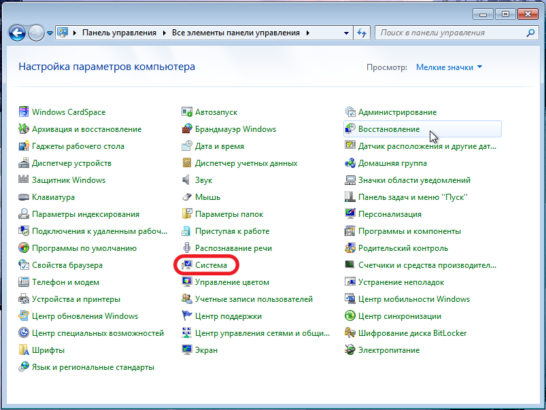Image resolution: width=546 pixels, height=410 pixels.
Task: Open the Система computer icon
Action: [187, 265]
